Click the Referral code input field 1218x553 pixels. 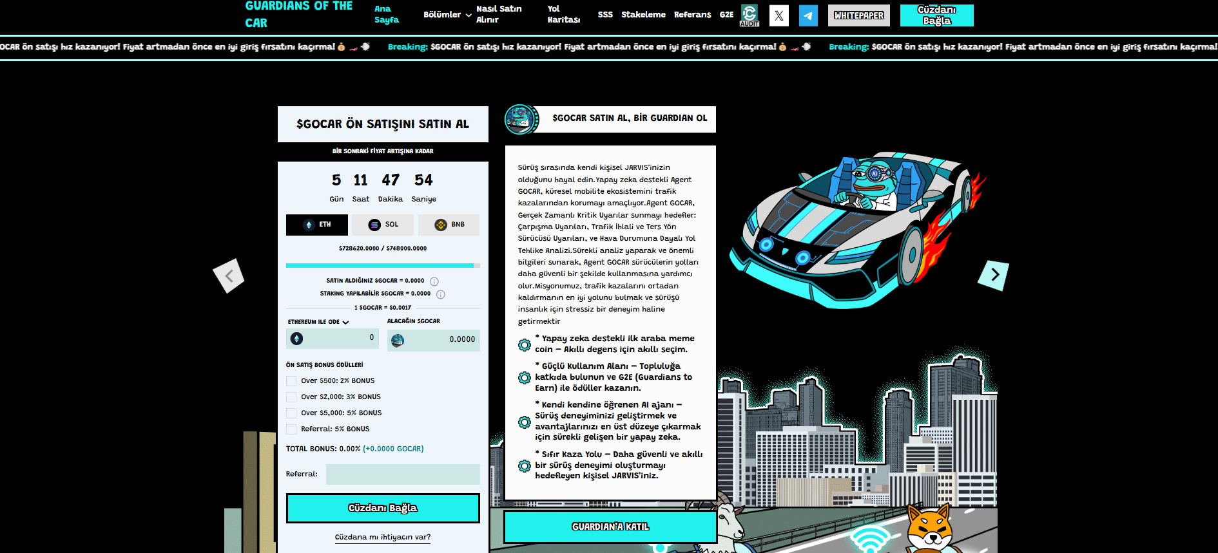403,474
